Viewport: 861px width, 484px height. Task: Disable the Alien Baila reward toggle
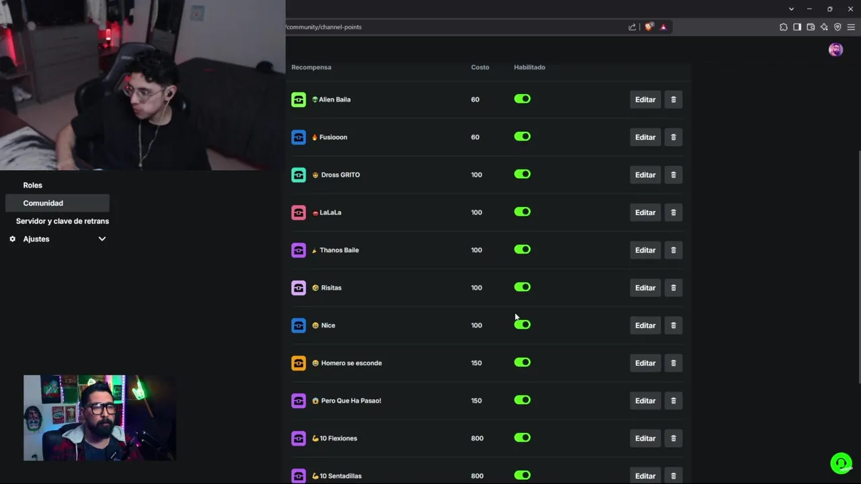(x=523, y=99)
